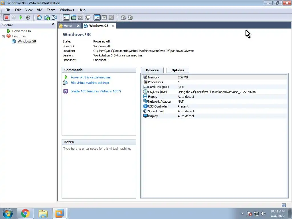This screenshot has height=219, width=292.
Task: Click in the Notes text field
Action: coord(99,171)
